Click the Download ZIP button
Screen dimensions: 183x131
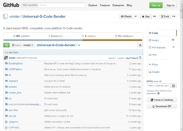(x=162, y=106)
